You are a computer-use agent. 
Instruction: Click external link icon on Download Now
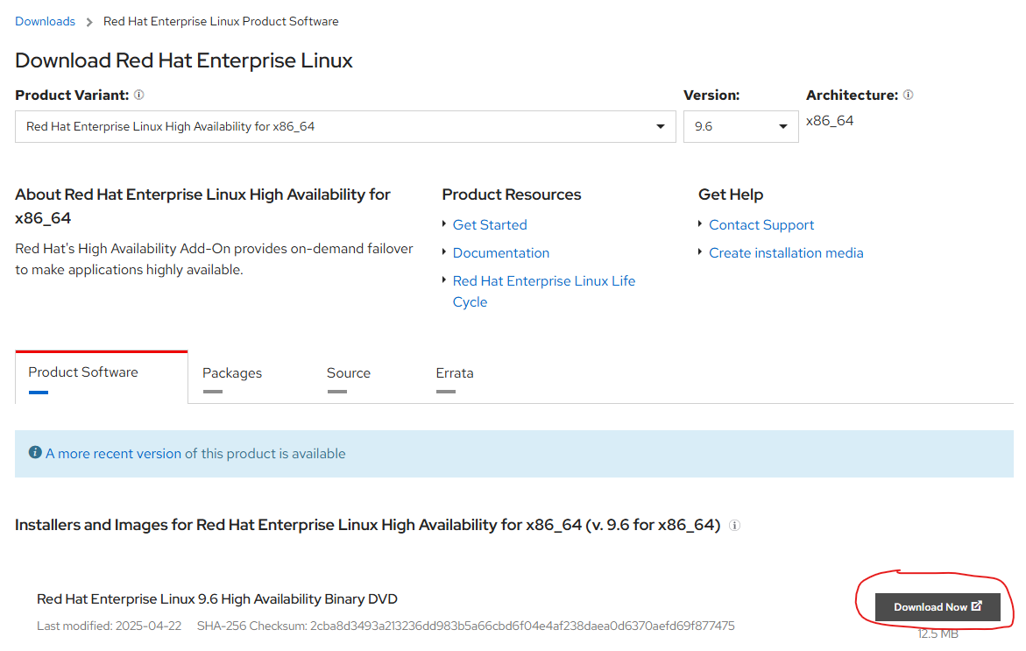(977, 605)
